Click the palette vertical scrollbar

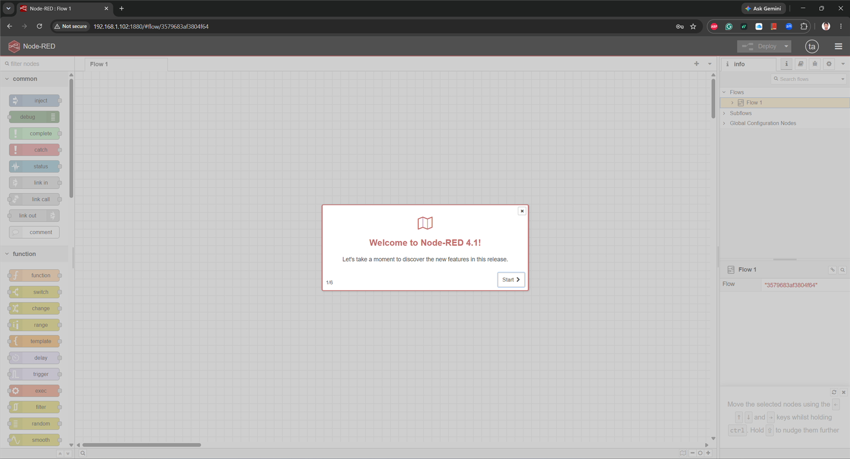[72, 137]
